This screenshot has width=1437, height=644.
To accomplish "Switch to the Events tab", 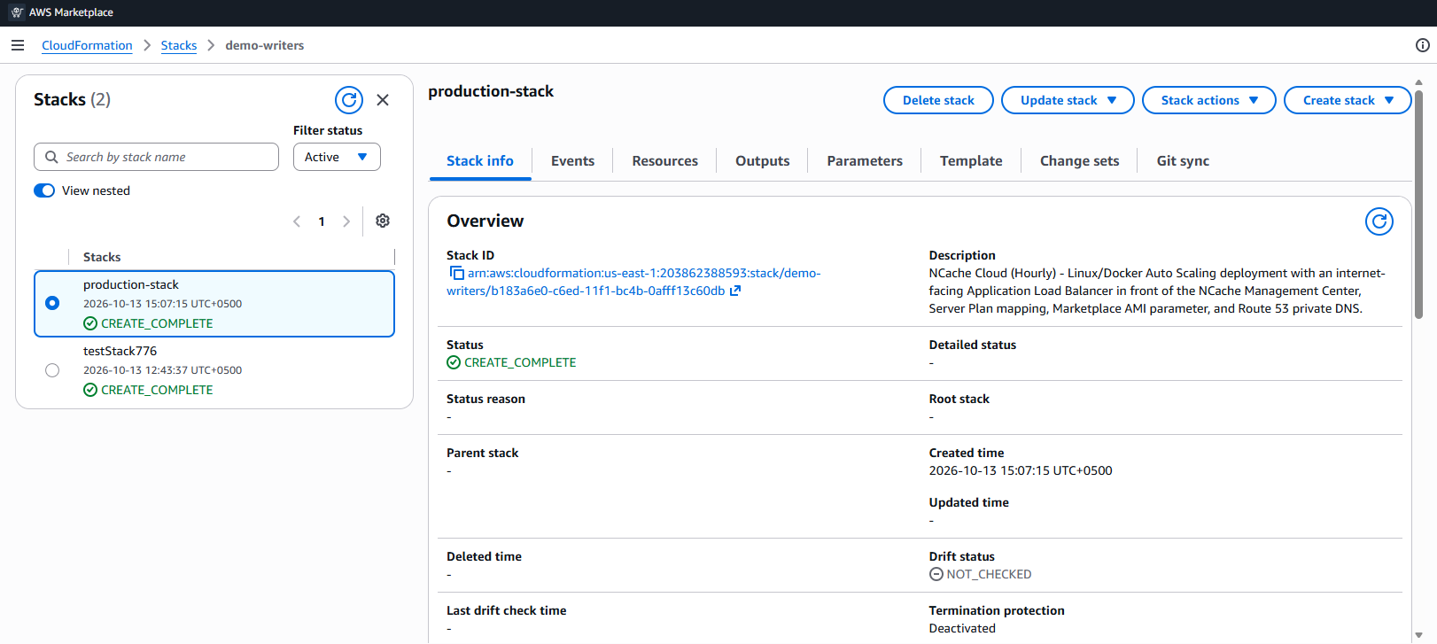I will 572,161.
